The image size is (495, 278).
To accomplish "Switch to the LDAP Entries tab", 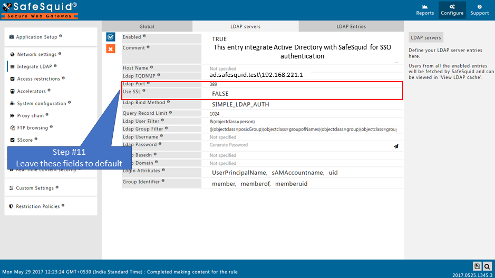I will [x=351, y=26].
